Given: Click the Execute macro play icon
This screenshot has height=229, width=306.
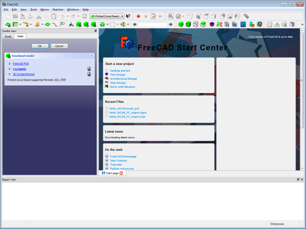Looking at the screenshot, I should tap(161, 16).
